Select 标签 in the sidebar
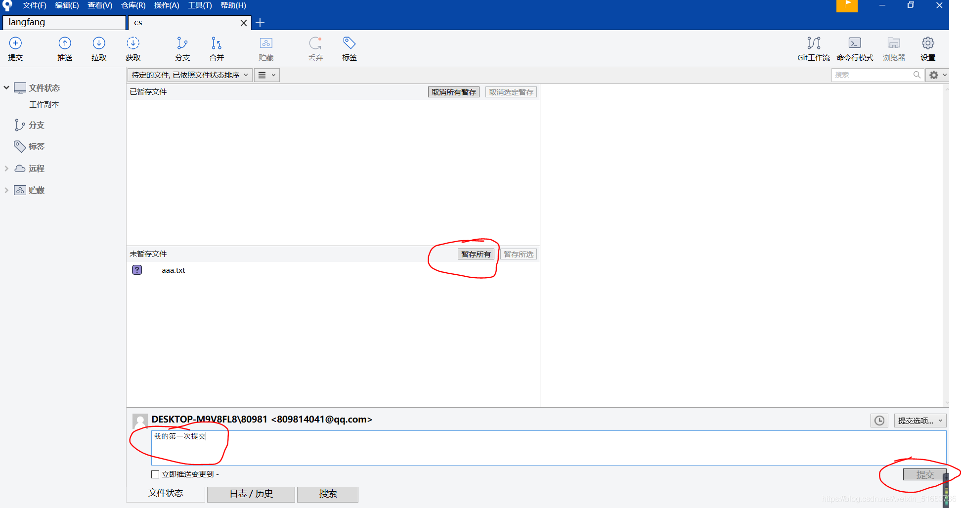 click(x=37, y=147)
